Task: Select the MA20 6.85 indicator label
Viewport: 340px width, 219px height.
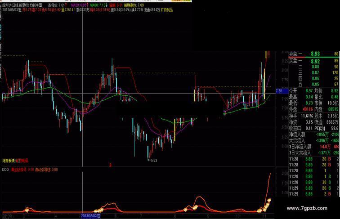Action: point(80,5)
